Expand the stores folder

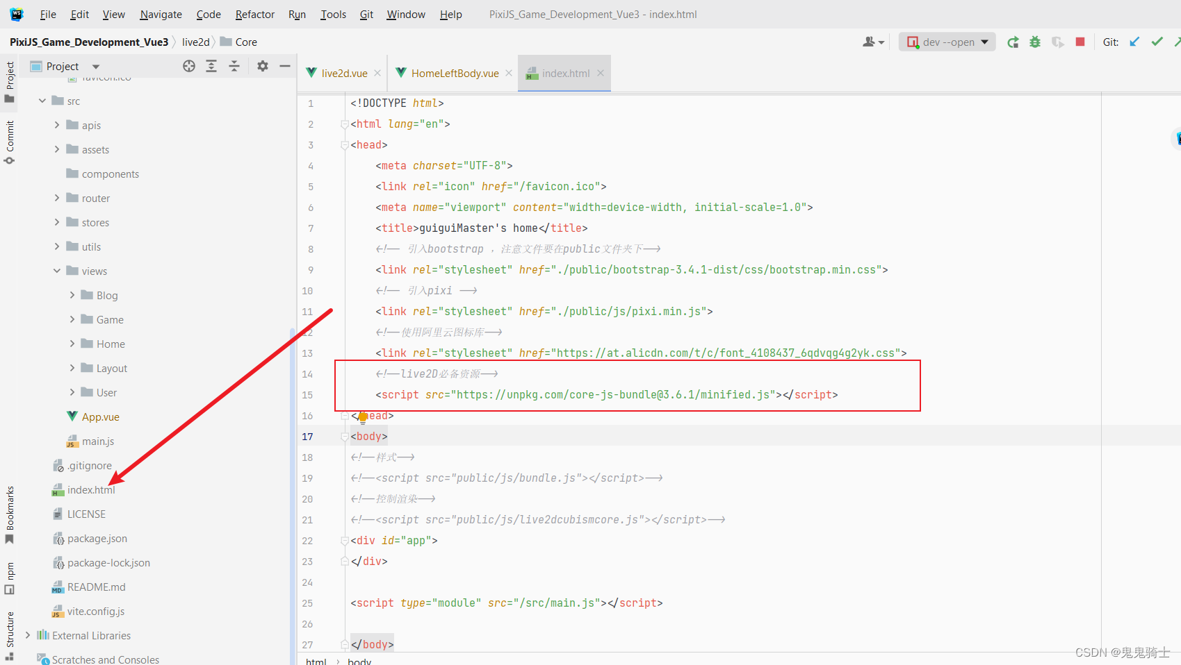click(57, 222)
